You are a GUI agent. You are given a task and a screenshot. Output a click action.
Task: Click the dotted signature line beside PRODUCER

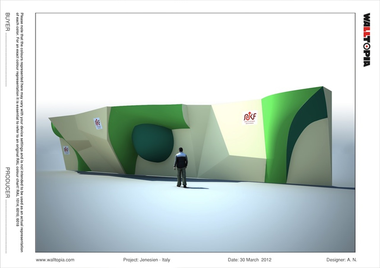7,226
